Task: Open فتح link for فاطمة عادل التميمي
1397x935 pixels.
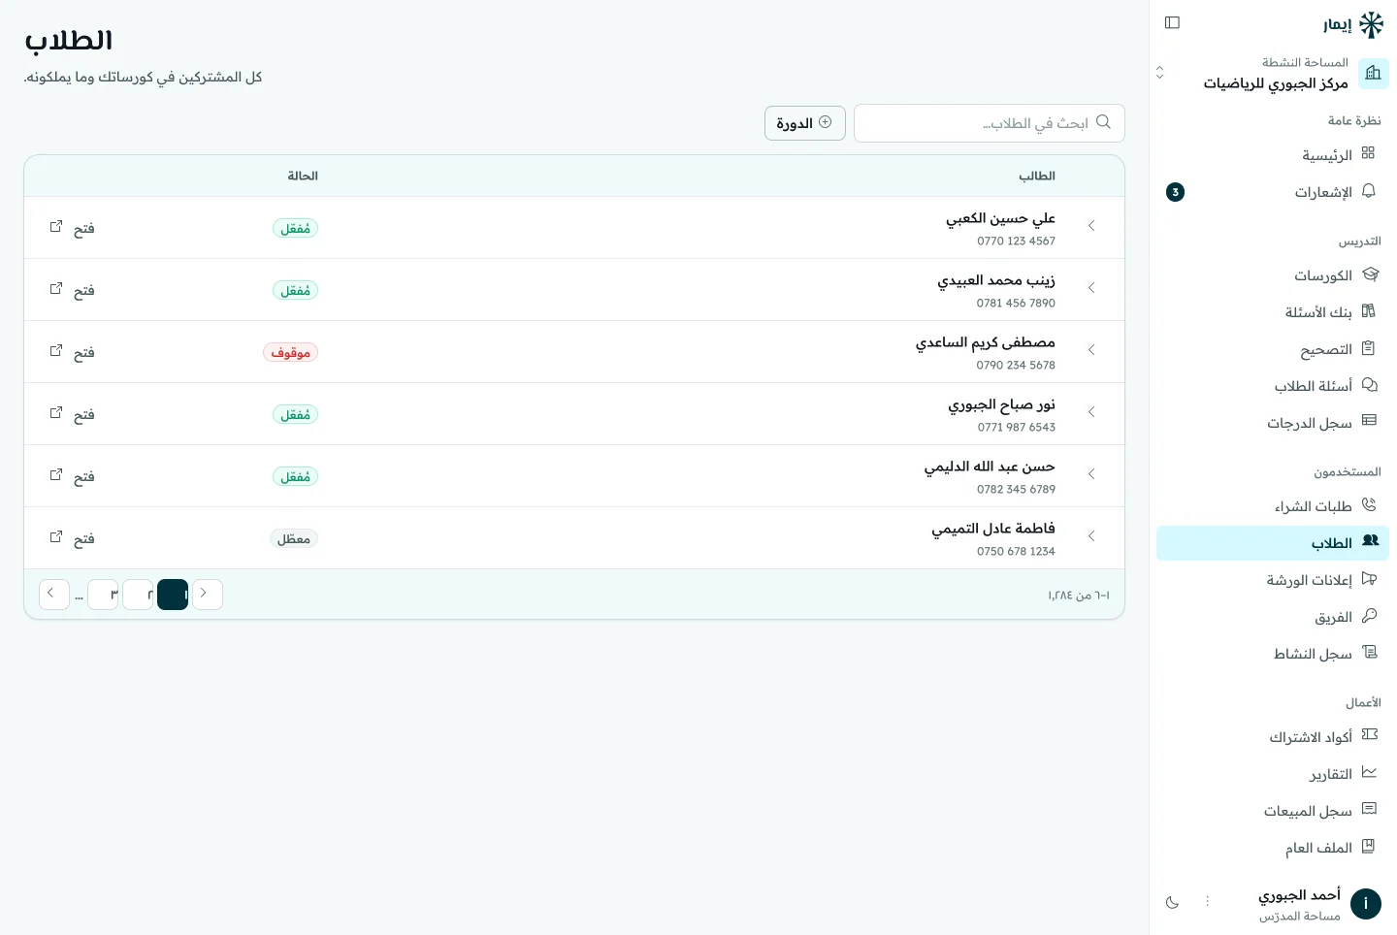Action: [72, 538]
